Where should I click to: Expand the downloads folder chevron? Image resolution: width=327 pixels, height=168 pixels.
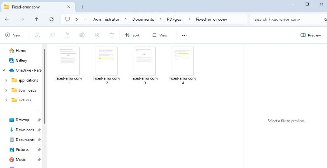[6, 90]
